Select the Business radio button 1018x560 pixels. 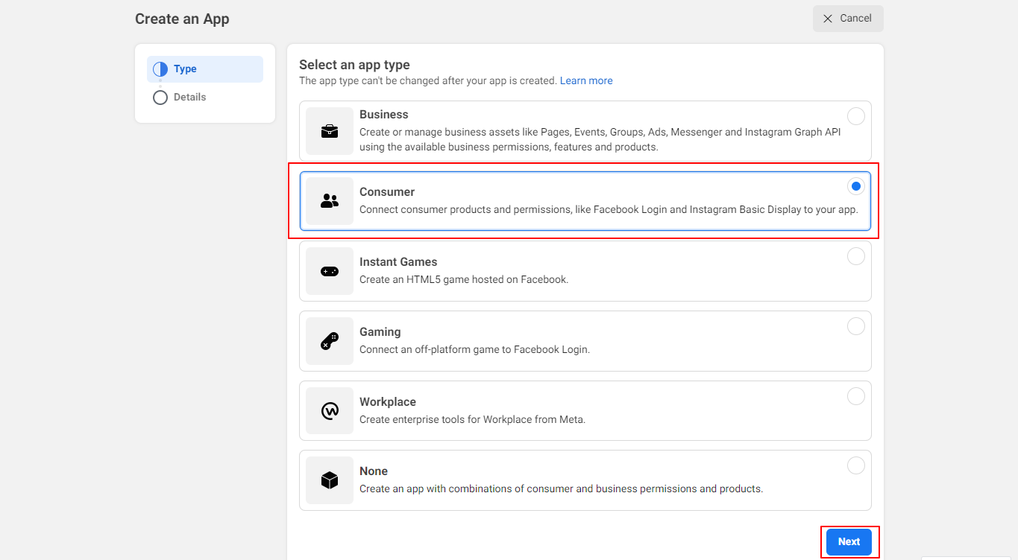(856, 116)
